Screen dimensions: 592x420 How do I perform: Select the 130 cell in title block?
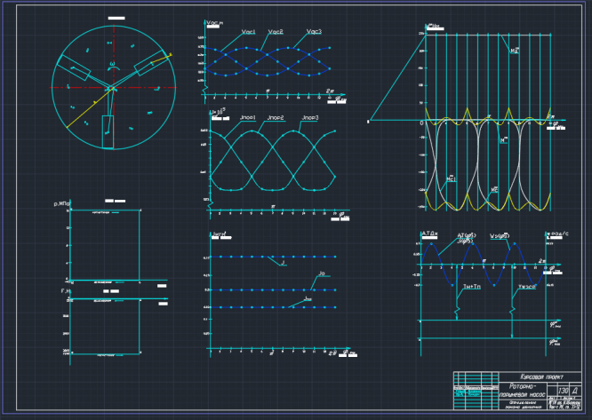pyautogui.click(x=564, y=391)
